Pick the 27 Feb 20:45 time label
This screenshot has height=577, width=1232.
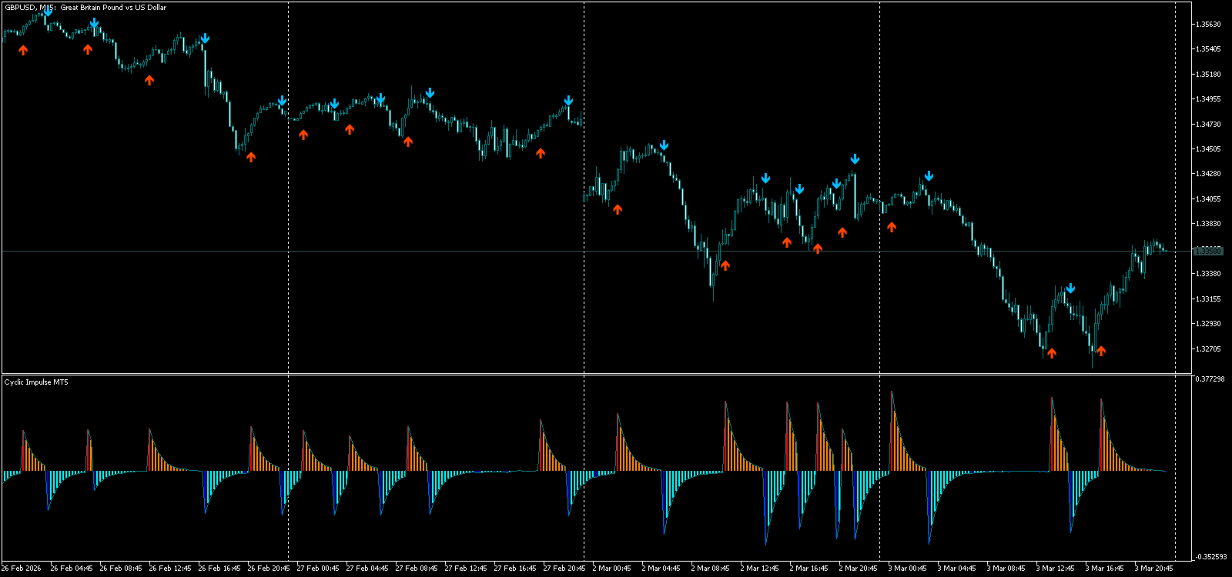point(564,569)
